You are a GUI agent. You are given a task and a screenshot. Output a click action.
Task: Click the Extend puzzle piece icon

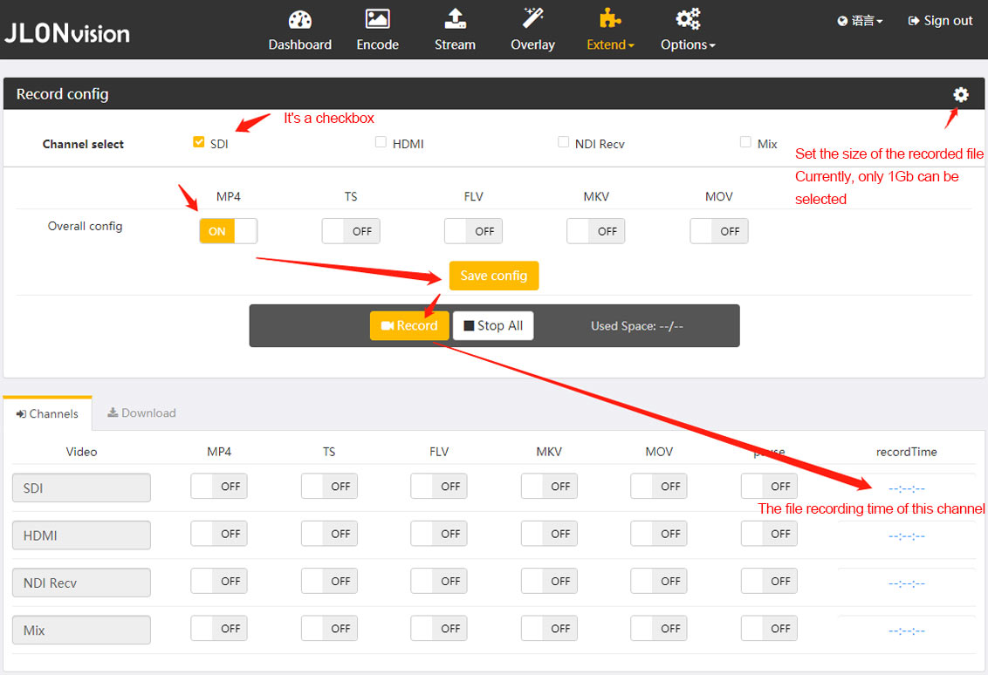(x=609, y=18)
